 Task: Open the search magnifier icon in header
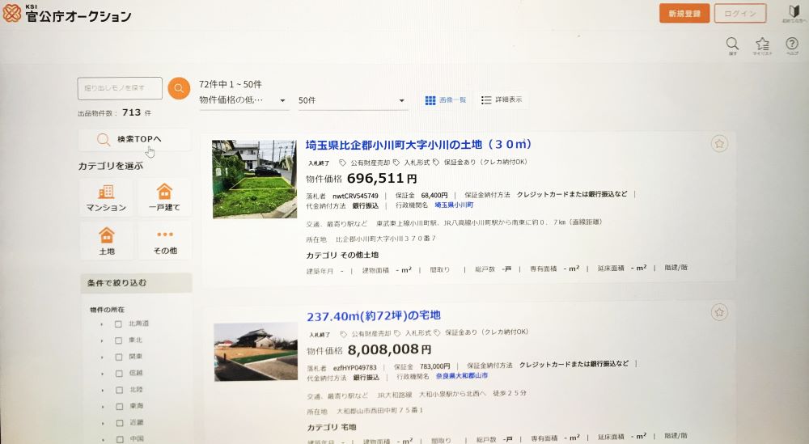tap(732, 46)
